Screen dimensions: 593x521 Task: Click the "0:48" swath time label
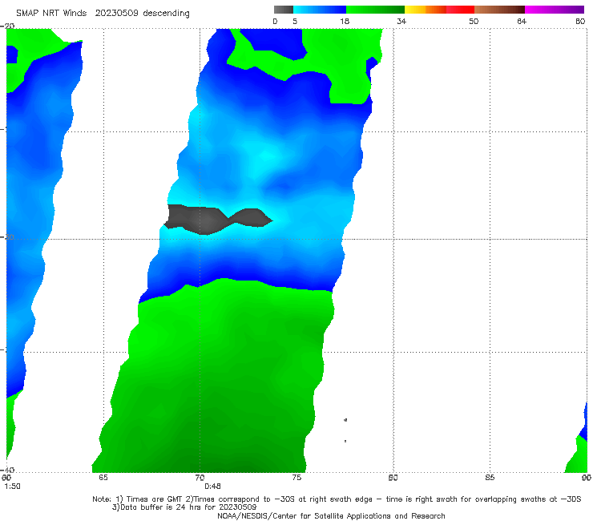point(212,487)
